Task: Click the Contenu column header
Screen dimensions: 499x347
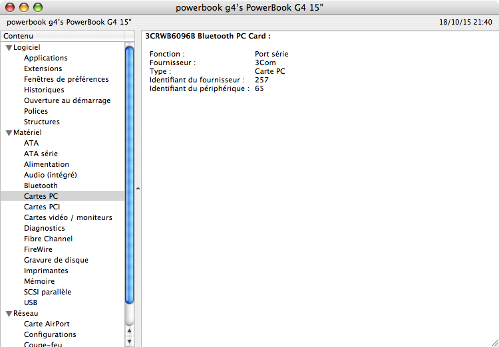Action: coord(63,37)
